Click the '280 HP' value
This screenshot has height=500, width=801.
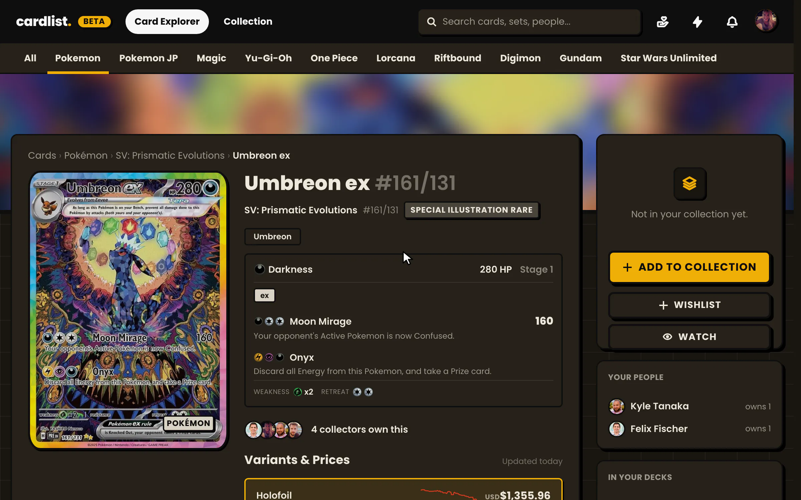click(496, 269)
